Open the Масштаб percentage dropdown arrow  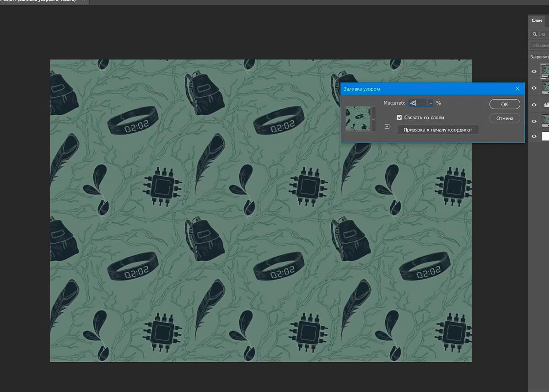(x=430, y=103)
